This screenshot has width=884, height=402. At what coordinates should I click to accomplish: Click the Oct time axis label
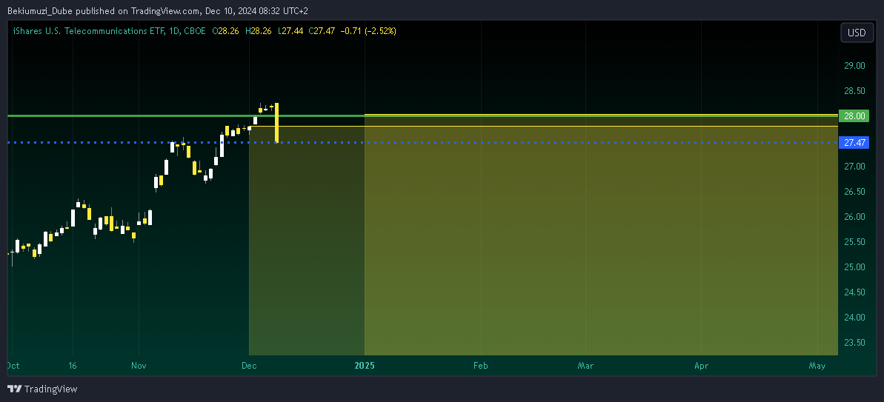tap(13, 366)
